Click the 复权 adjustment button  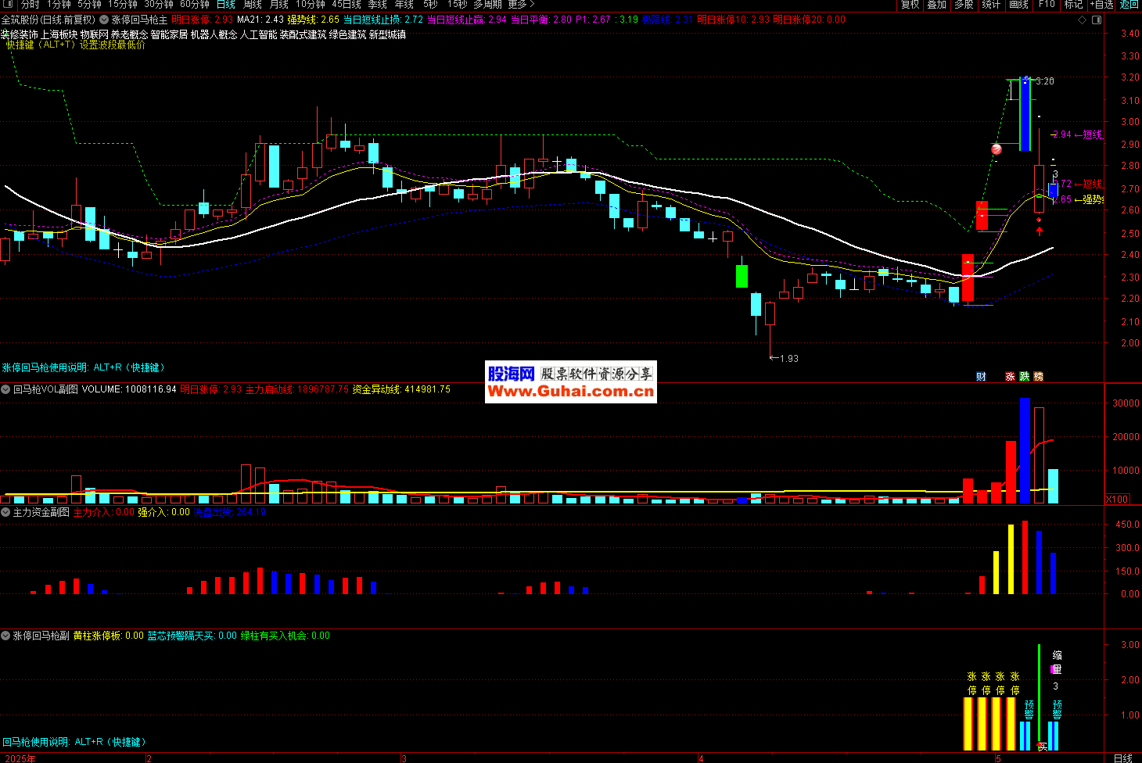tap(910, 5)
